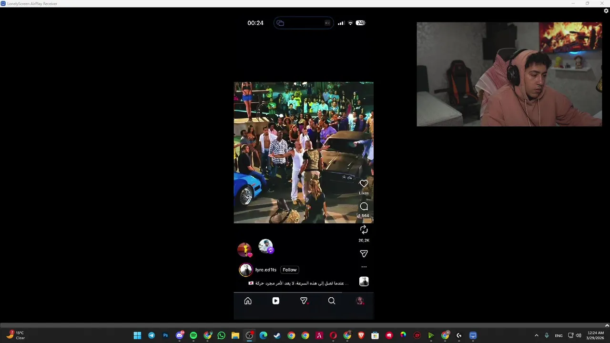Open Steam from the taskbar
The image size is (610, 343).
tap(277, 335)
